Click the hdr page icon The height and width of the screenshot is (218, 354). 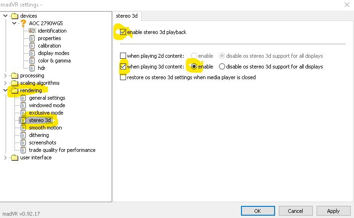tap(32, 68)
